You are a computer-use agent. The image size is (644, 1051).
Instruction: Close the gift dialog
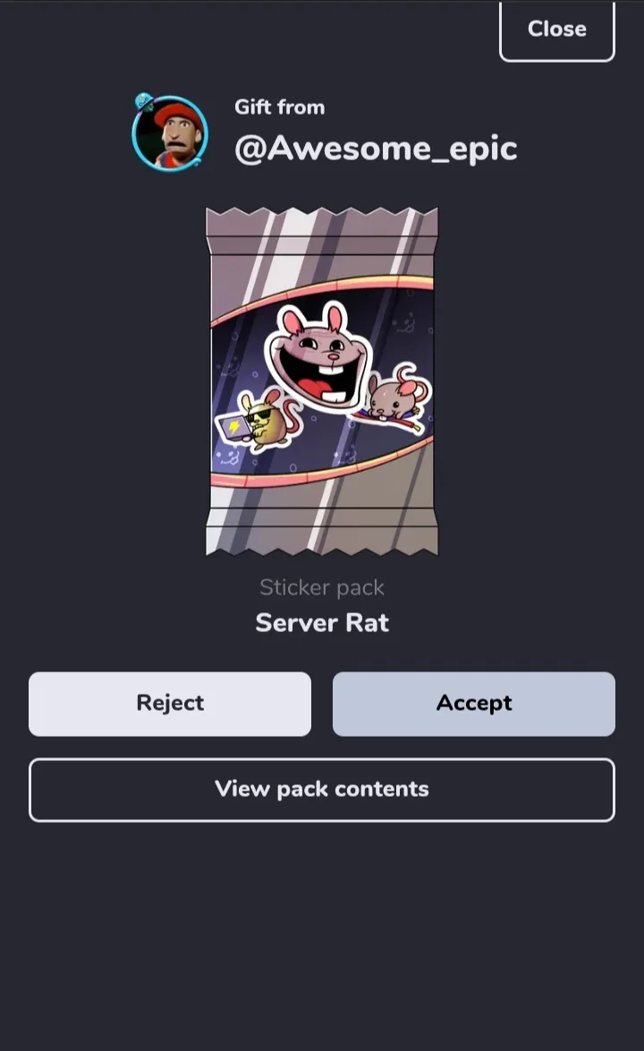556,30
